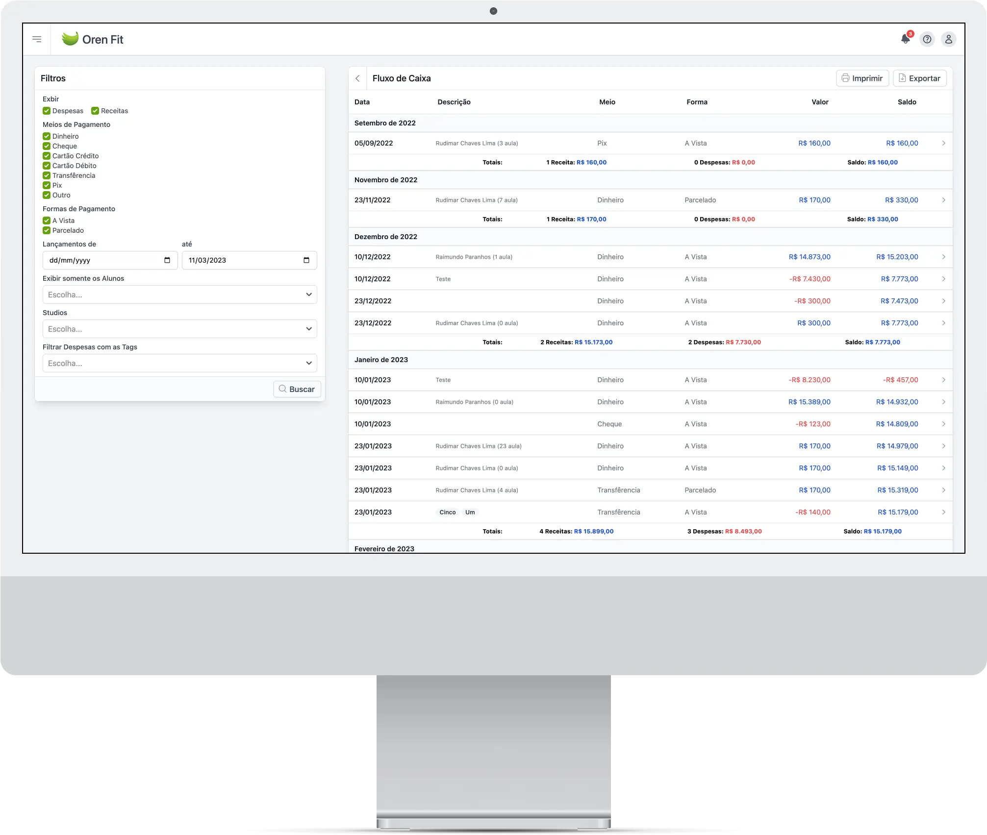987x835 pixels.
Task: Click the Um tag
Action: [x=470, y=512]
